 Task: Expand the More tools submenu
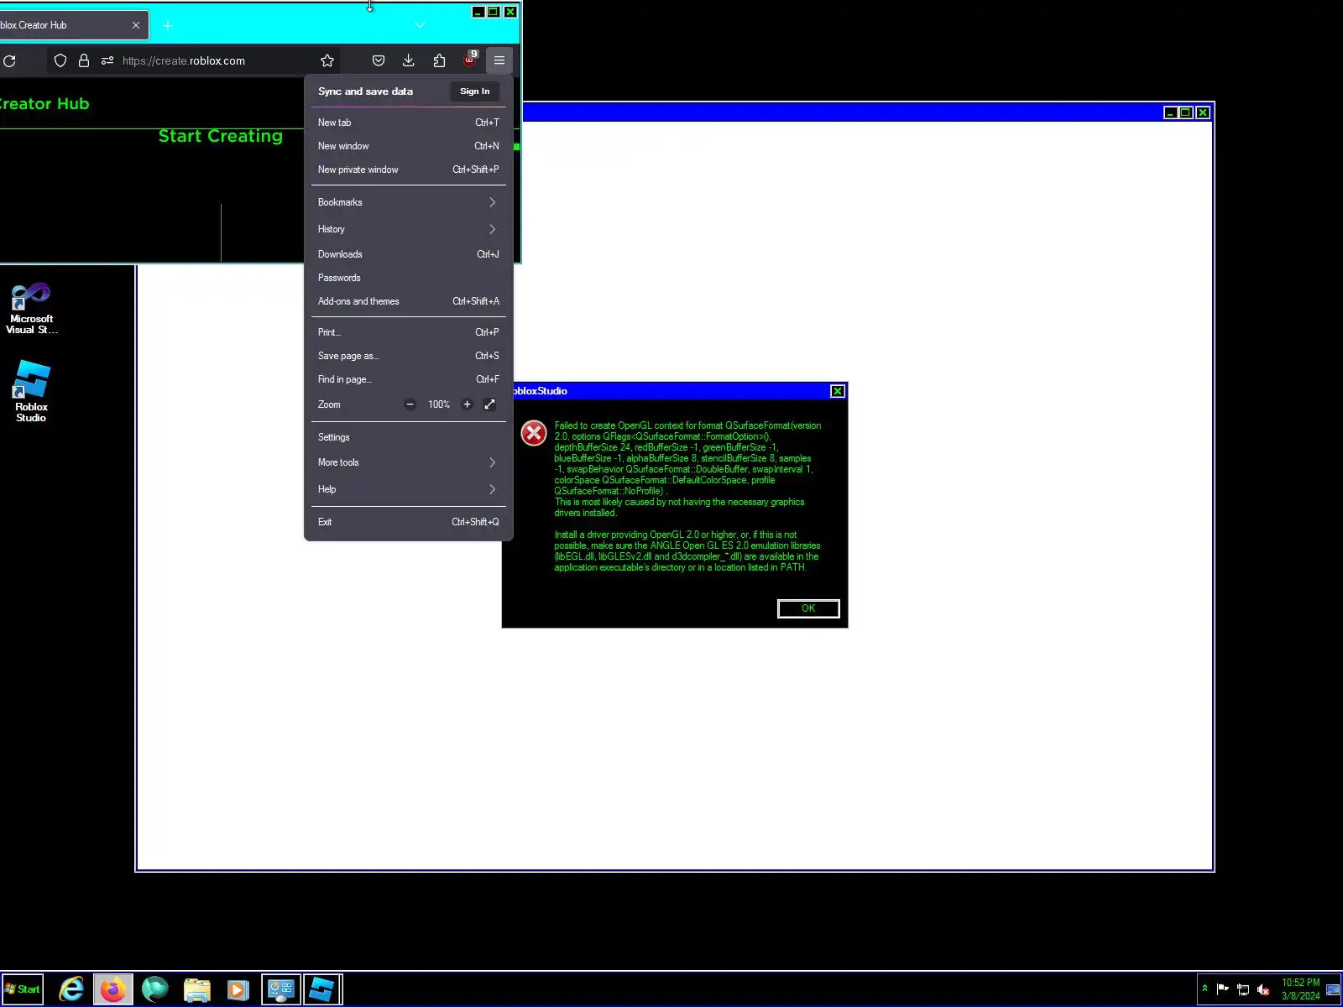coord(409,462)
